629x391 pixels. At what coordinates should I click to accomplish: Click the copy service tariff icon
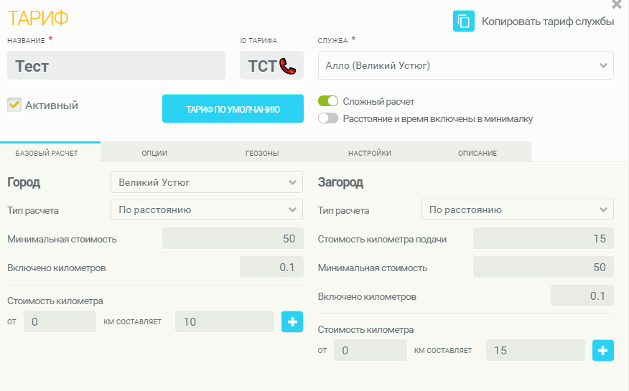coord(464,22)
